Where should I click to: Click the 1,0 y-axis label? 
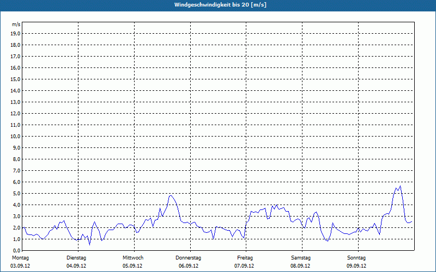pyautogui.click(x=16, y=239)
